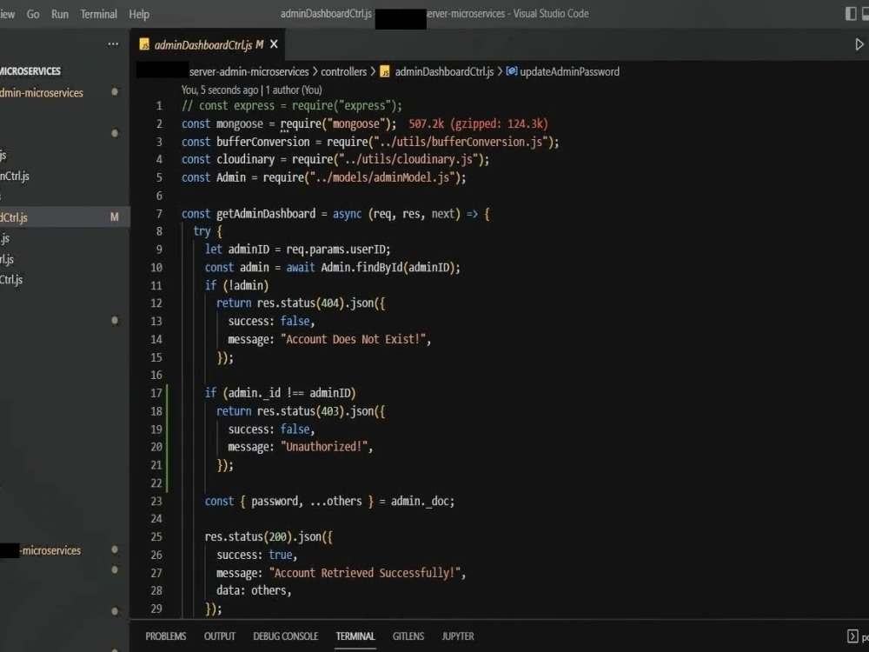Image resolution: width=869 pixels, height=652 pixels.
Task: Click the M git status badge in explorer
Action: tap(114, 216)
